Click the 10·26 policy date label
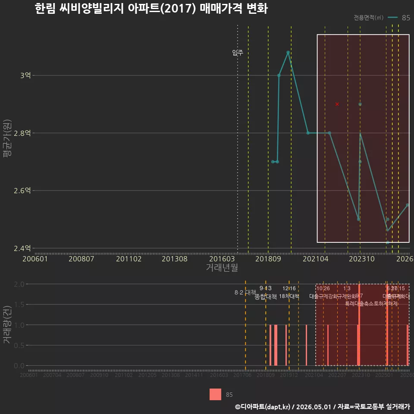The image size is (414, 414). (323, 289)
